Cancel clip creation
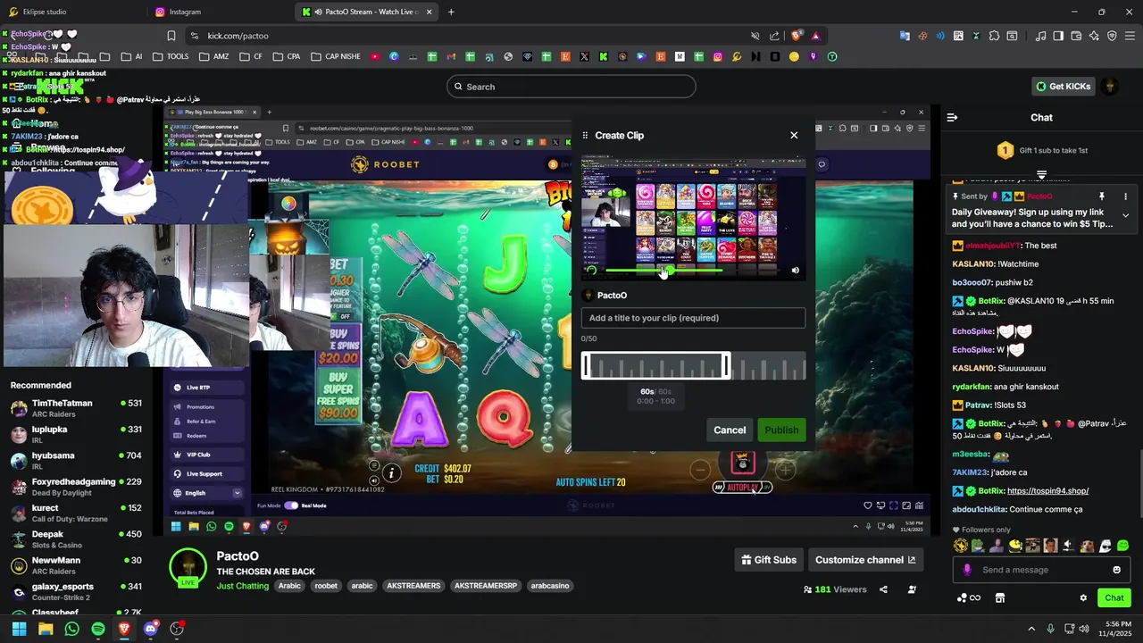Viewport: 1143px width, 643px height. [730, 430]
